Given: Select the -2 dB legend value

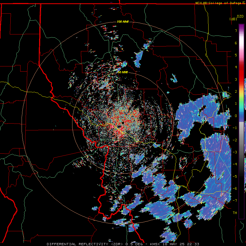Looking at the screenshot, I should [x=235, y=140].
